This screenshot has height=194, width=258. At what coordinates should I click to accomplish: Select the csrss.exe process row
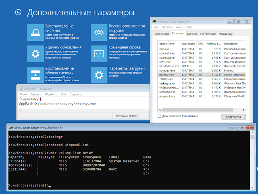(202, 62)
